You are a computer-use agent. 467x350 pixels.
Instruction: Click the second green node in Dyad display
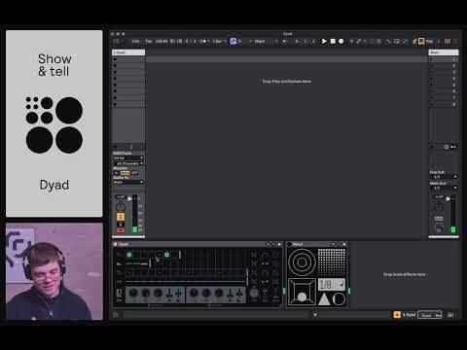166,255
